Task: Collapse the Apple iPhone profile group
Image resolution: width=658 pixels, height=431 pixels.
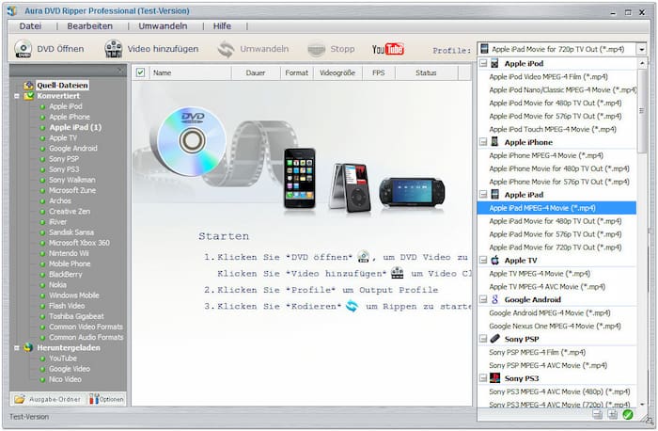Action: [x=483, y=142]
